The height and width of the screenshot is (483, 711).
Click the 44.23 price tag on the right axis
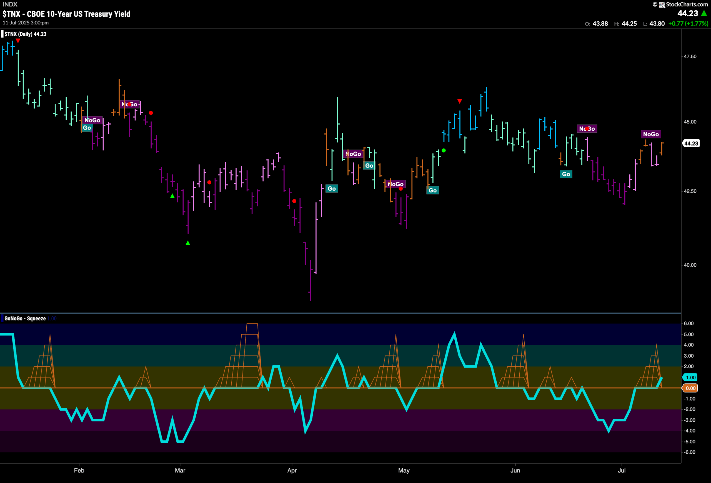click(x=690, y=143)
